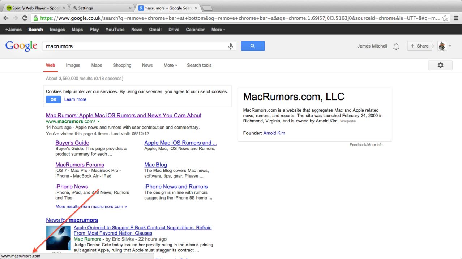Open YouTube in the black bar
Image resolution: width=462 pixels, height=259 pixels.
coord(115,30)
